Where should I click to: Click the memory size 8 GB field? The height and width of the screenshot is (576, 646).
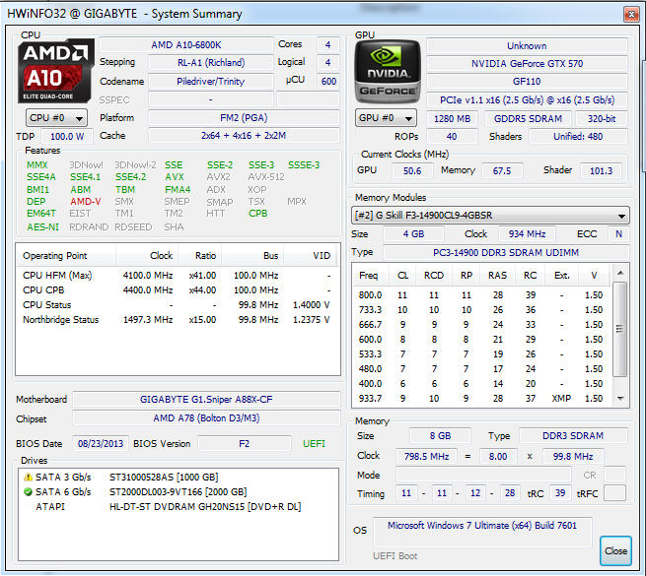[440, 436]
